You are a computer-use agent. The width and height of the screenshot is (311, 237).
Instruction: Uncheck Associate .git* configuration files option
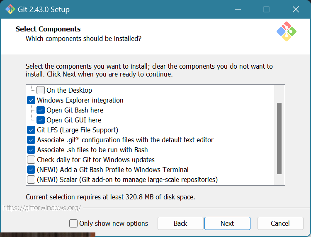point(31,140)
